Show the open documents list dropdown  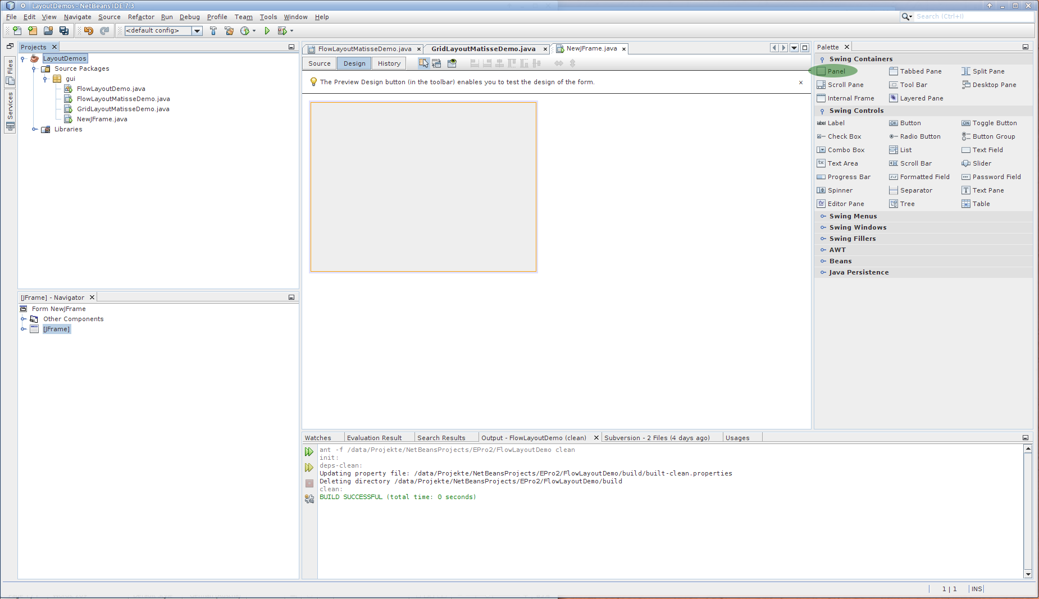(x=794, y=48)
